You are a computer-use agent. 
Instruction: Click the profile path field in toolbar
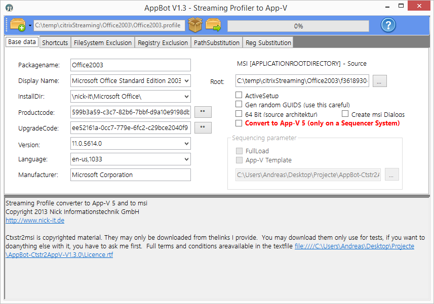pyautogui.click(x=109, y=25)
